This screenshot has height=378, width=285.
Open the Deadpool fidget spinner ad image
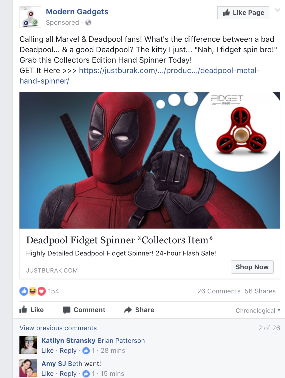tap(150, 160)
